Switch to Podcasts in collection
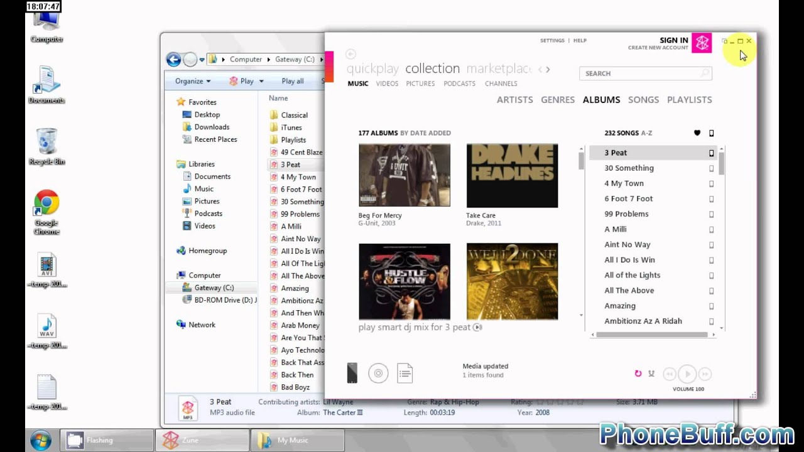This screenshot has height=452, width=804. 459,83
